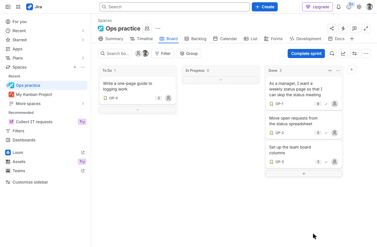377x247 pixels.
Task: Click the sprint refresh cycle icon
Action: point(332,53)
